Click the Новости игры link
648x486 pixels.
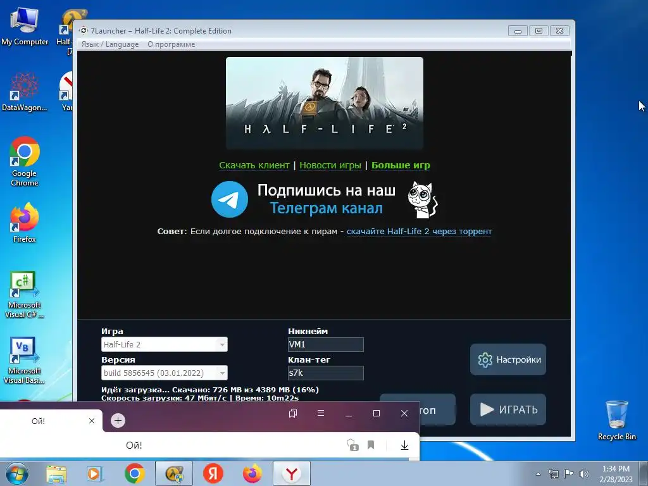[x=330, y=165]
